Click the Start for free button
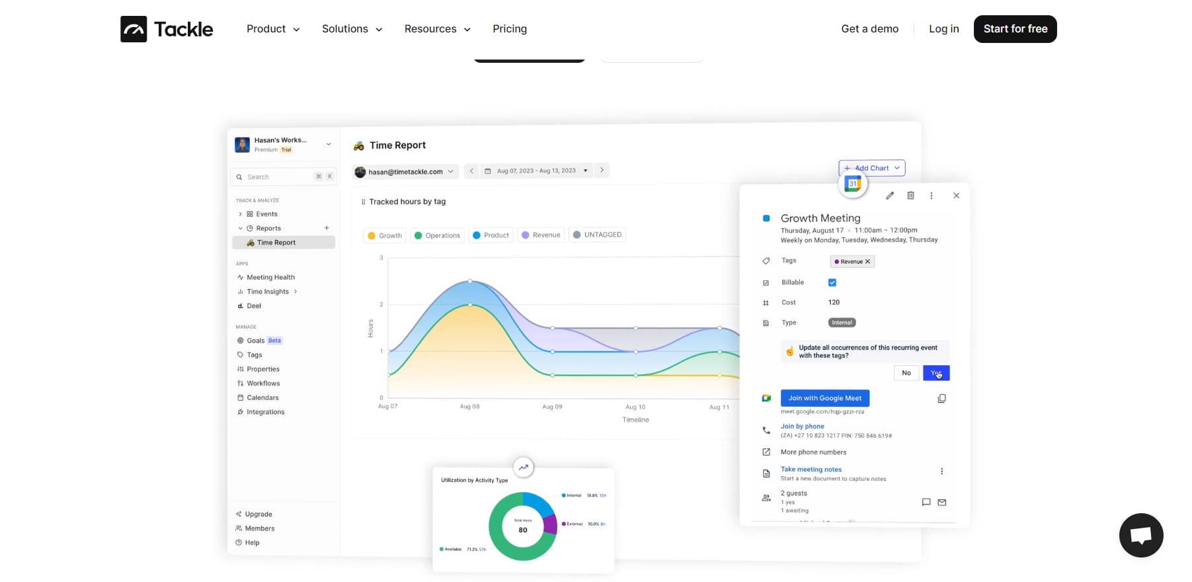This screenshot has height=582, width=1192. [1015, 29]
